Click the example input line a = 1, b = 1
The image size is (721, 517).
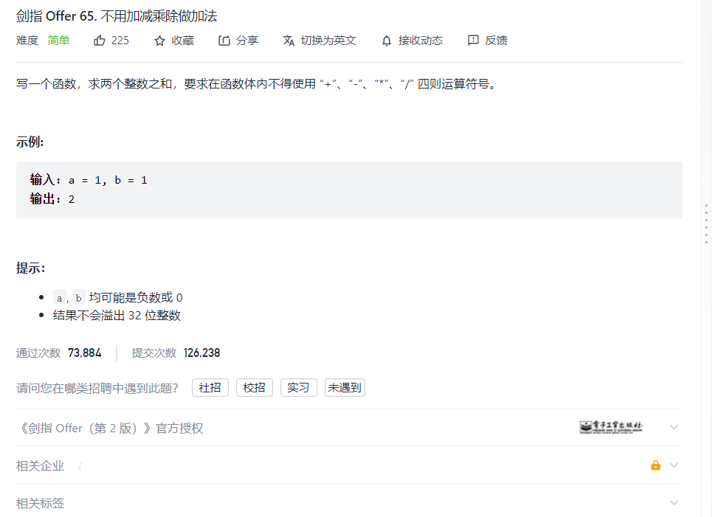tap(89, 180)
